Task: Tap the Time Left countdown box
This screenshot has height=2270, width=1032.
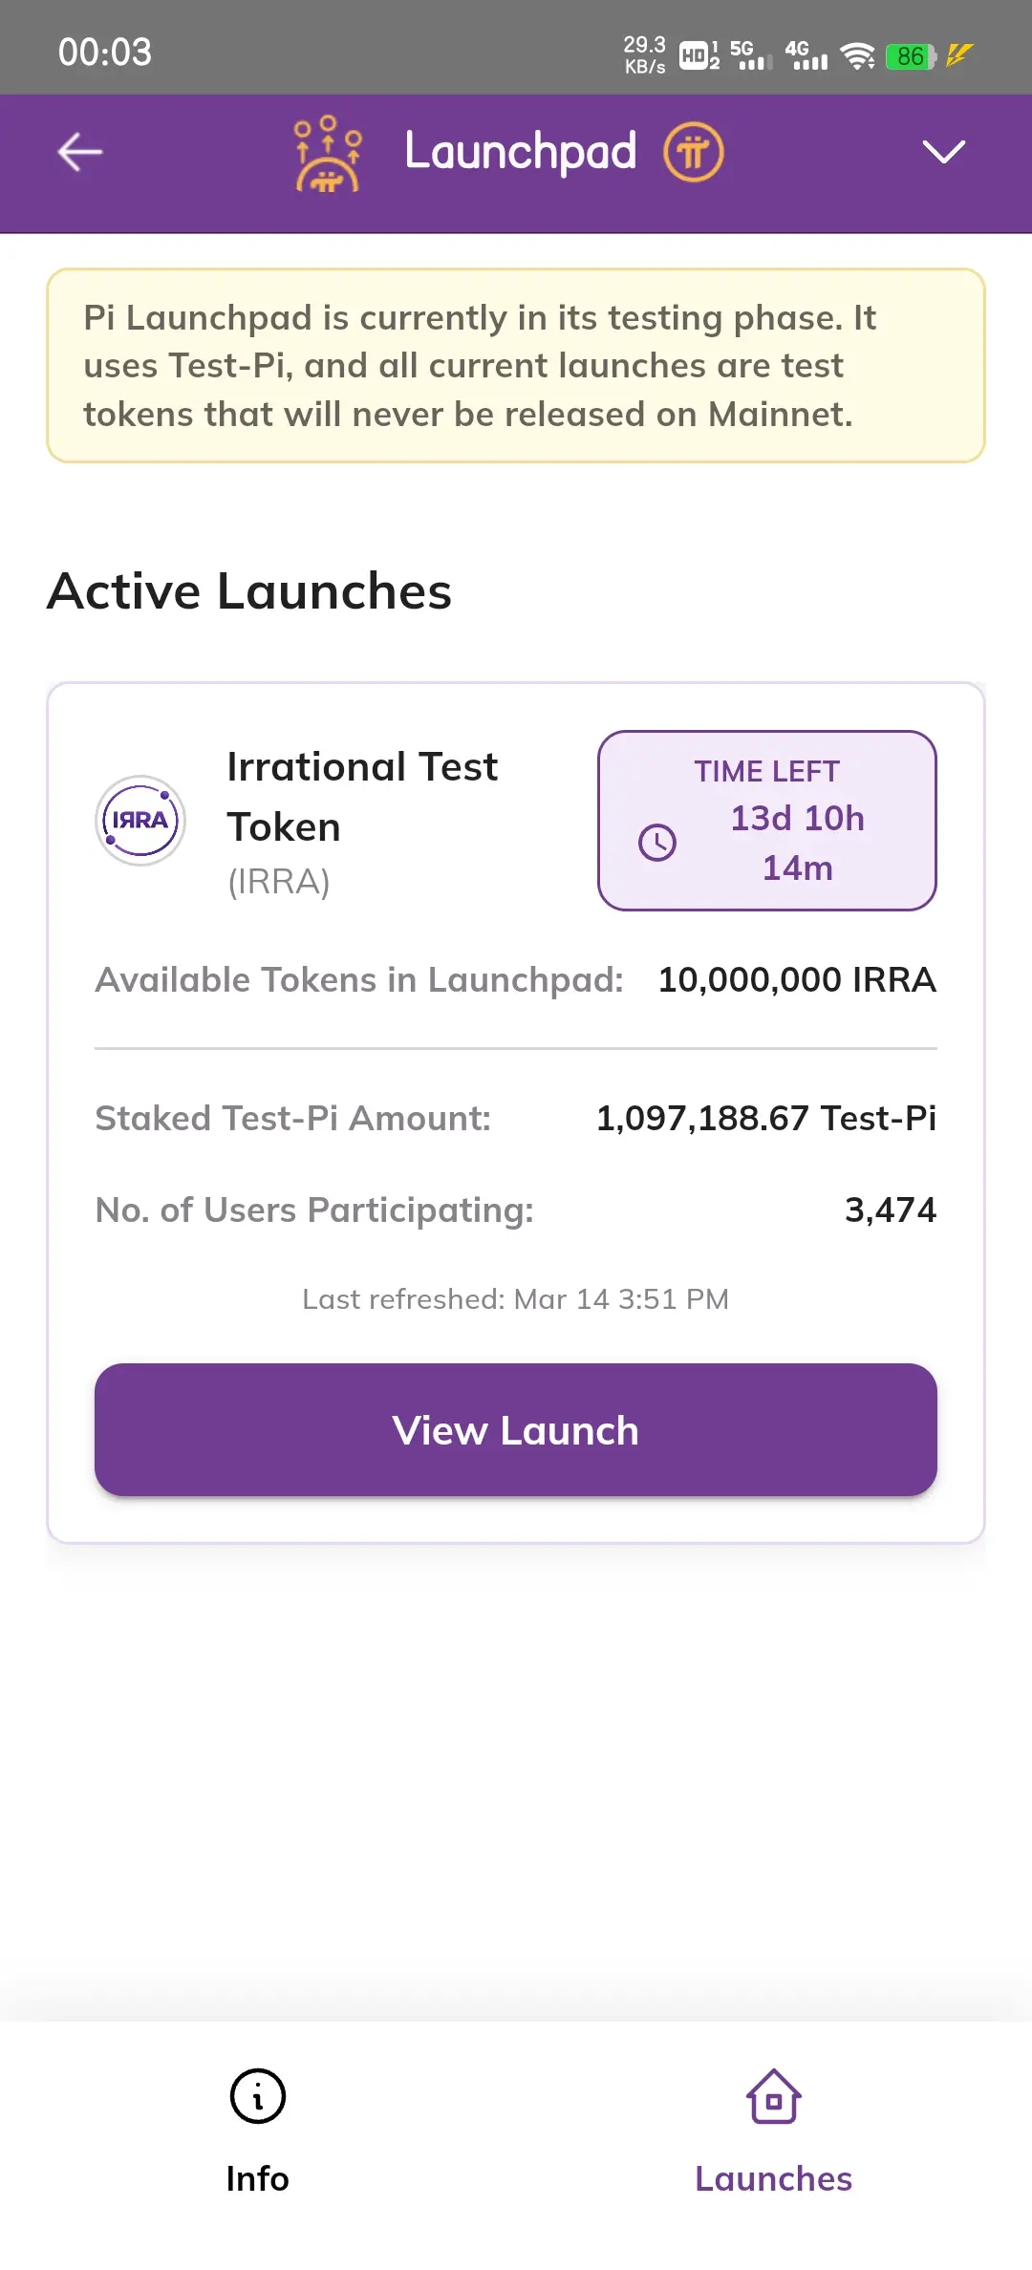Action: 767,821
